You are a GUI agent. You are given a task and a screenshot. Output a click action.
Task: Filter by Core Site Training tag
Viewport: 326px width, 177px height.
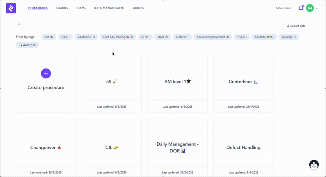point(118,37)
